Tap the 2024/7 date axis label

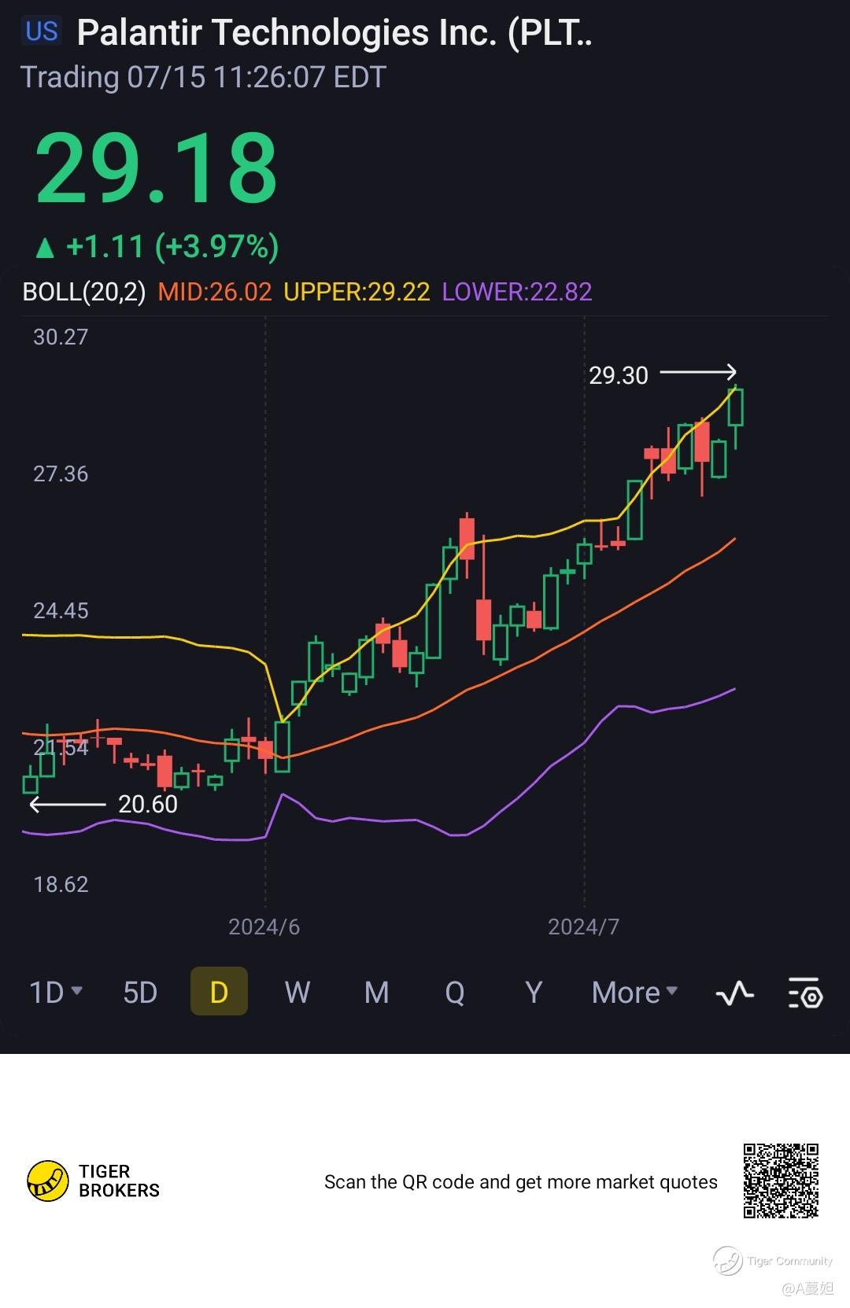584,927
